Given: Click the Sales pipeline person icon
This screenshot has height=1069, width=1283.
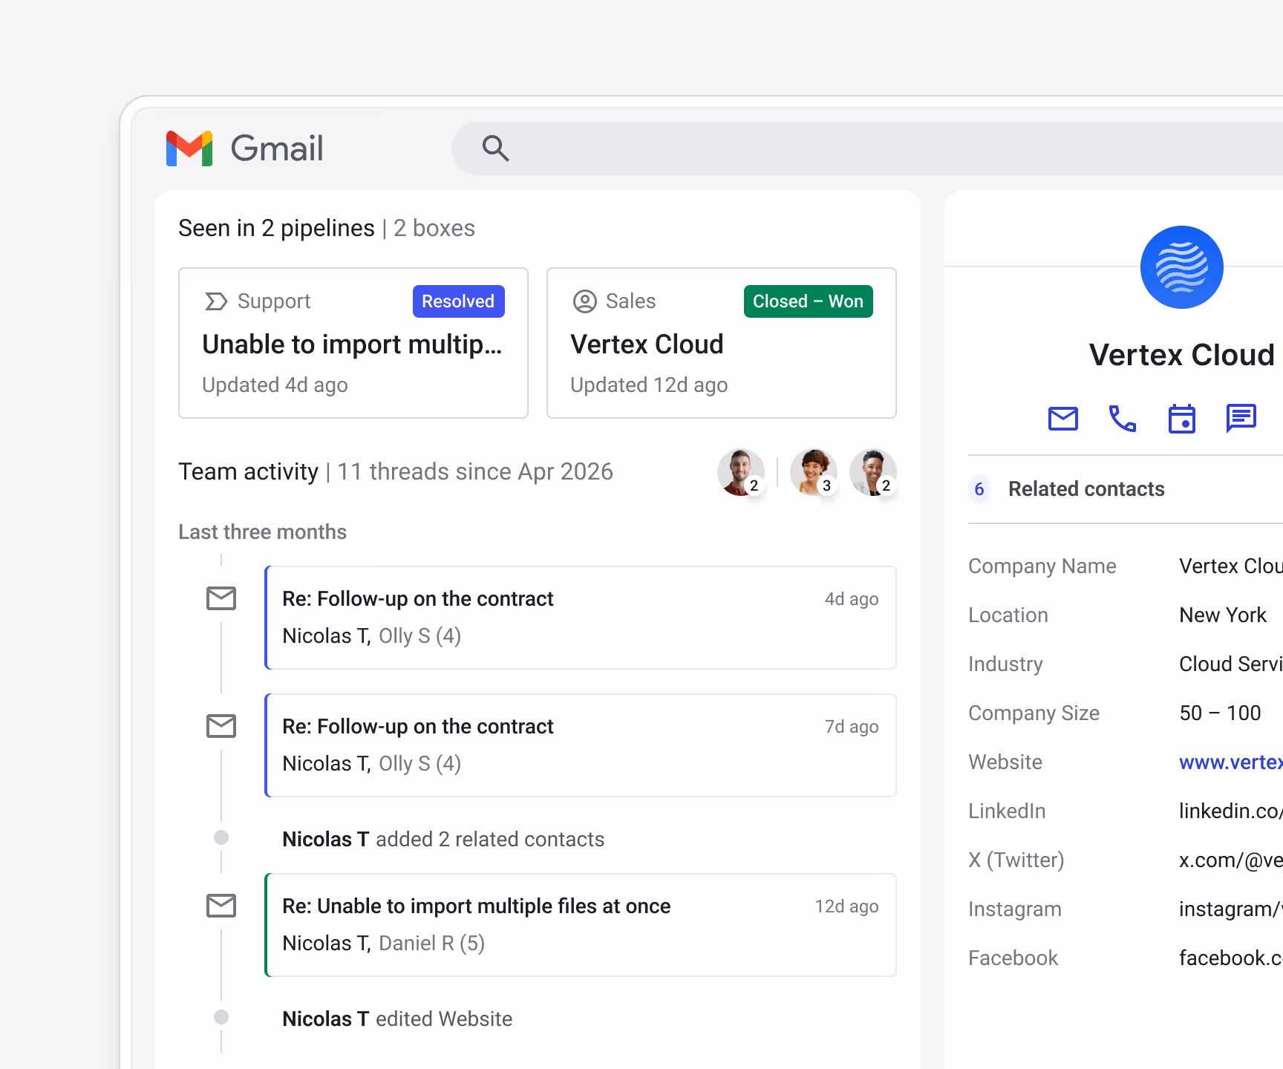Looking at the screenshot, I should tap(585, 301).
